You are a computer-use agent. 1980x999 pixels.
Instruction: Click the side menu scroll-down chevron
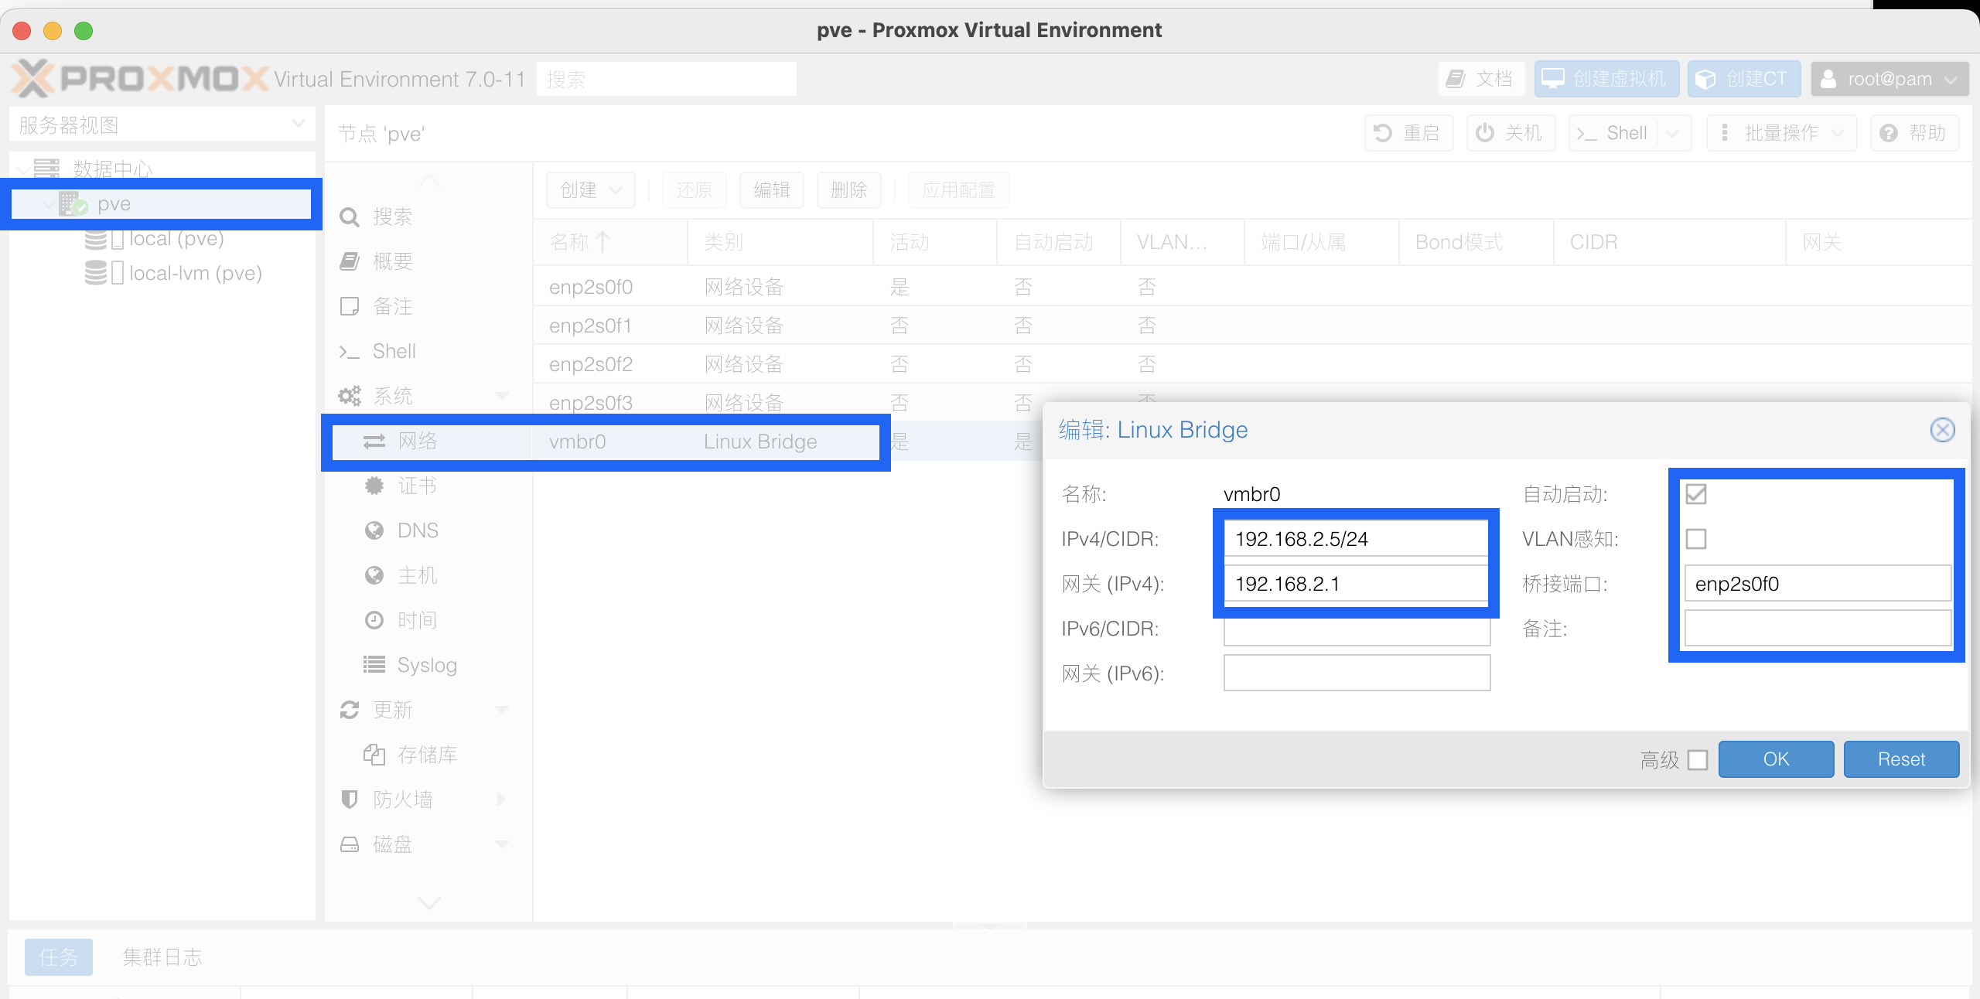pyautogui.click(x=428, y=902)
